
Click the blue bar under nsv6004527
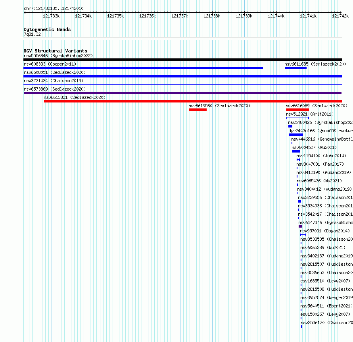click(x=296, y=151)
